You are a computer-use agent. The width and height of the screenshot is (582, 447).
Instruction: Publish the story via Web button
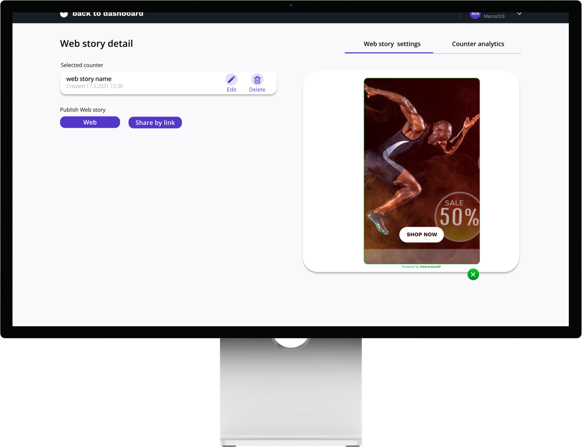point(90,122)
